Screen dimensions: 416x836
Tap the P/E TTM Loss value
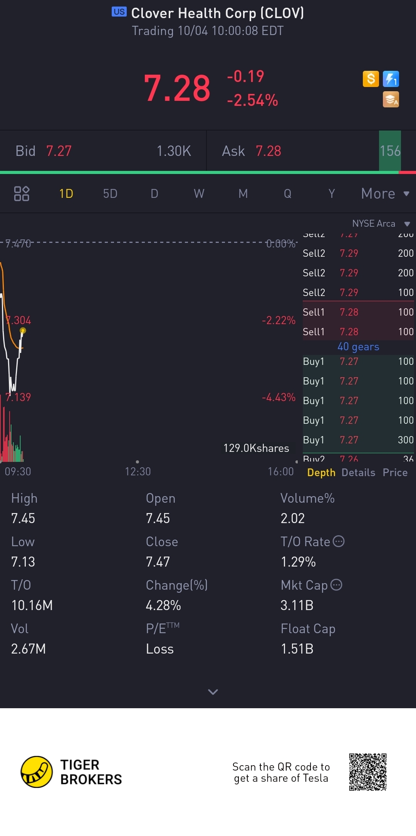pos(160,649)
